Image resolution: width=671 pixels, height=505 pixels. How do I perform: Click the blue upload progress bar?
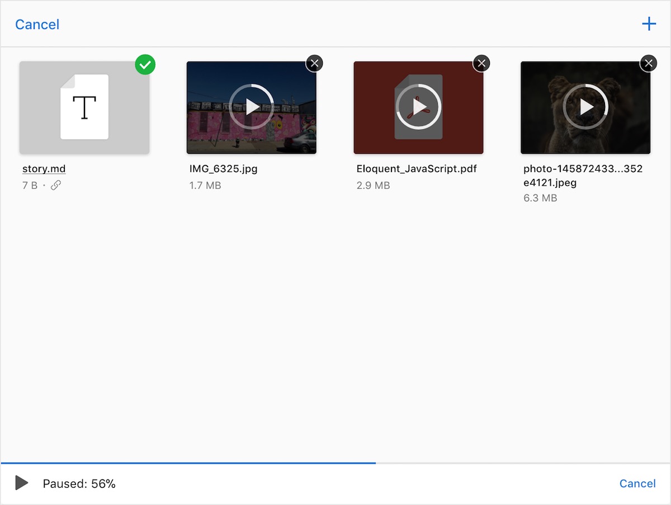[188, 463]
